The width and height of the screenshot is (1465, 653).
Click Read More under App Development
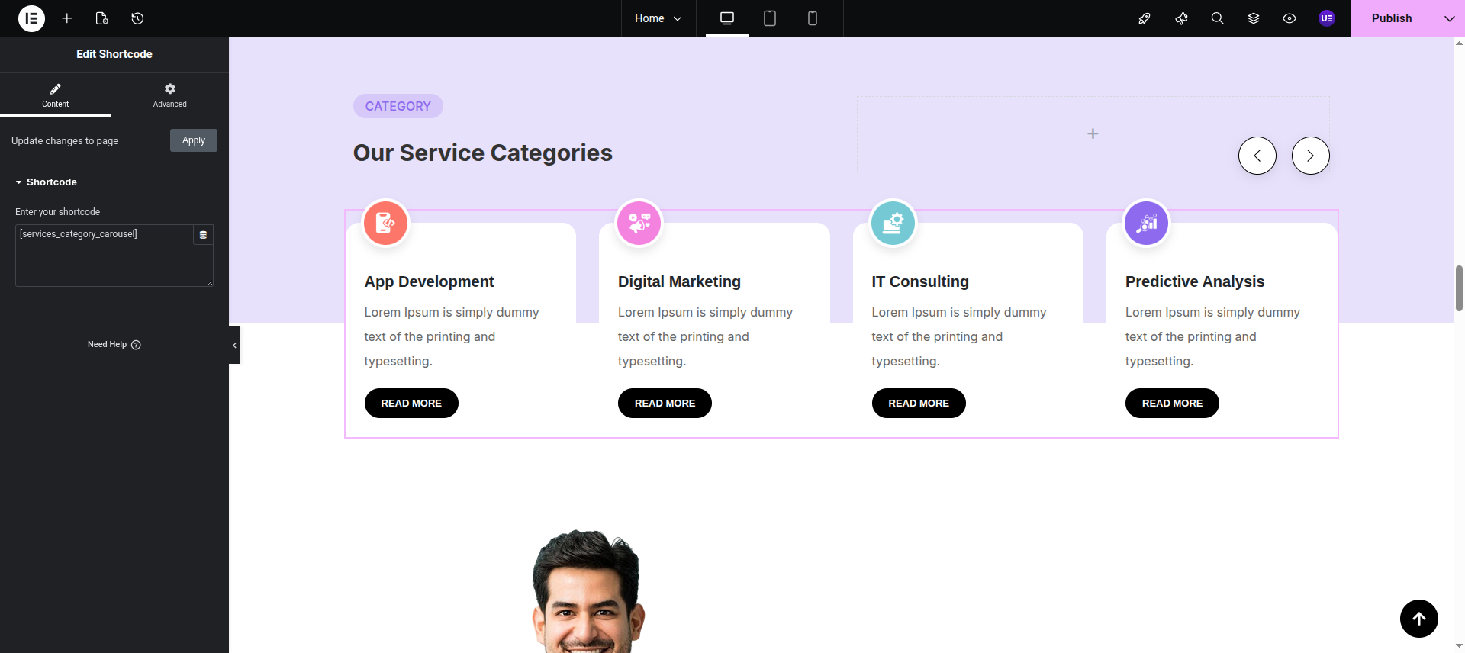[411, 403]
